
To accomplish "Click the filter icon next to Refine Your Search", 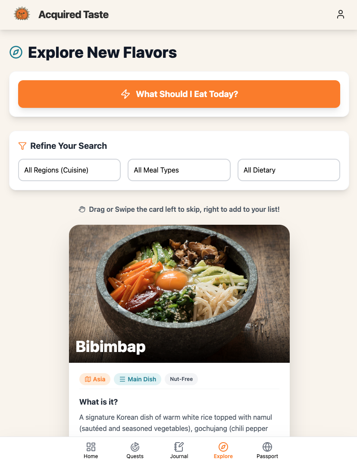I will [22, 146].
